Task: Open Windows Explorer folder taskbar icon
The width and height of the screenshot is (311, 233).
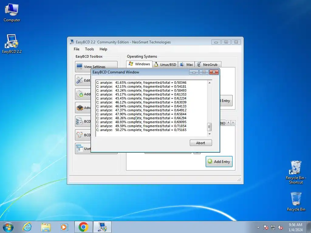Action: point(46,227)
